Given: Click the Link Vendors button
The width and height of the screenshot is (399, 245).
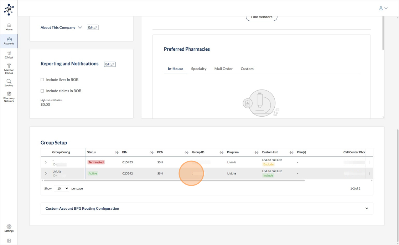Looking at the screenshot, I should tap(261, 18).
